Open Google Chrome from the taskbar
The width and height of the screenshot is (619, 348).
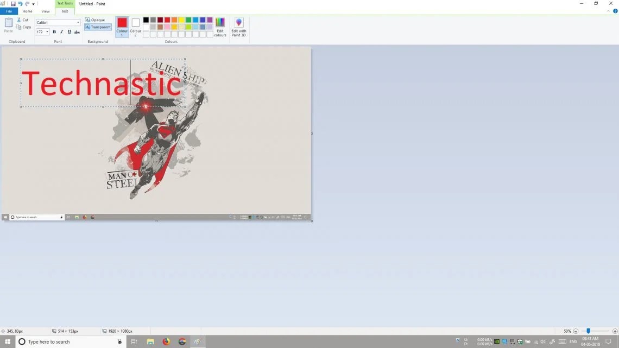pos(182,341)
